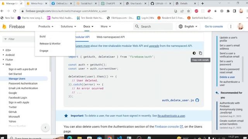Click Go to console link

click(214, 27)
